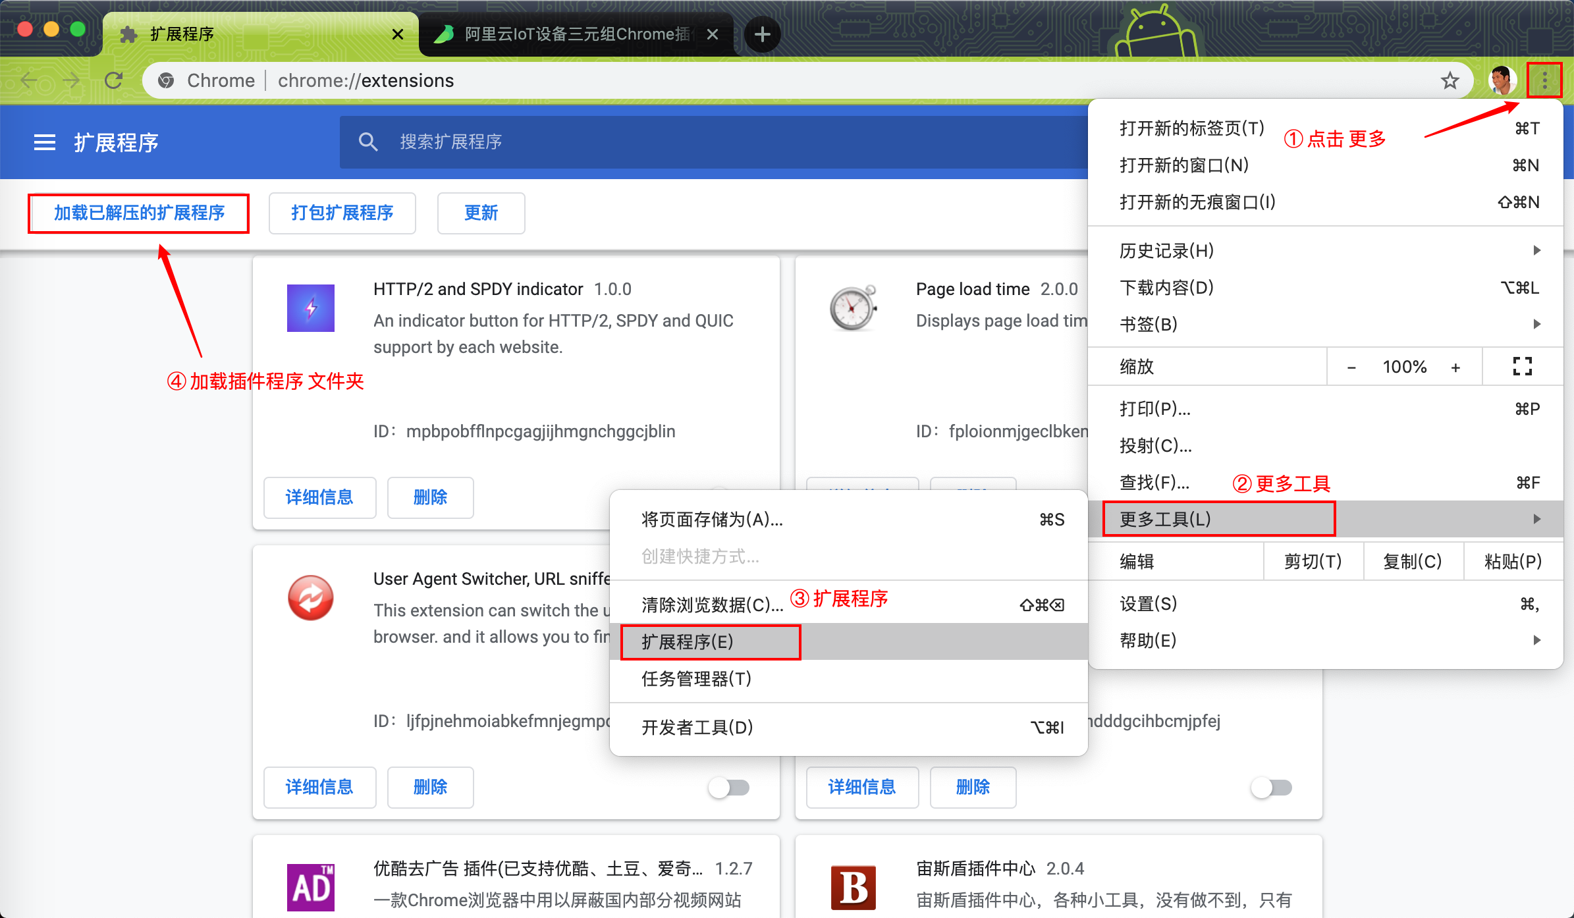
Task: Focus the 搜索扩展程序 search field
Action: pyautogui.click(x=713, y=142)
